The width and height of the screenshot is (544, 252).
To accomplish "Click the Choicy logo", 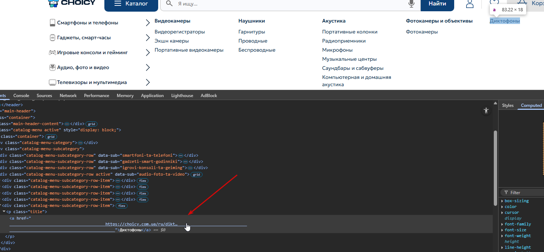I will pyautogui.click(x=72, y=3).
